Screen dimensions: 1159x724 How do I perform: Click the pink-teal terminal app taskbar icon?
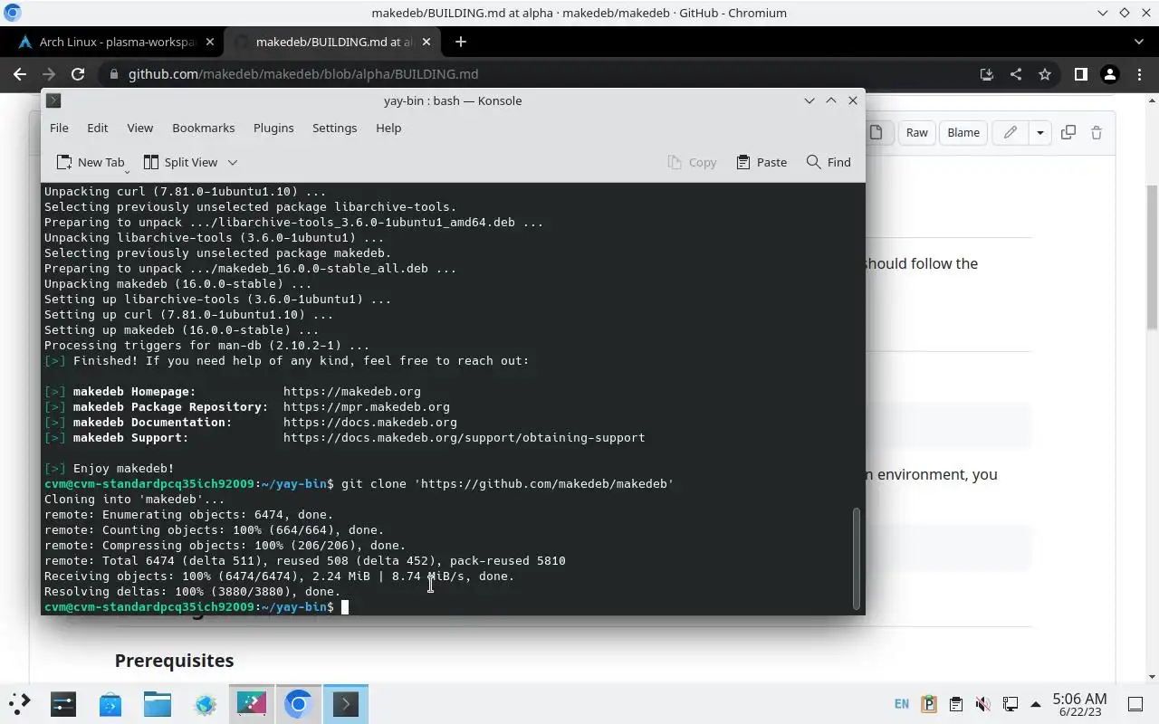tap(252, 703)
